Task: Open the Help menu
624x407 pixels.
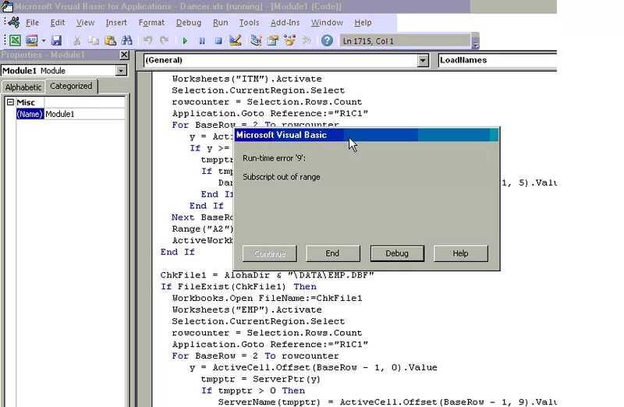Action: [x=363, y=23]
